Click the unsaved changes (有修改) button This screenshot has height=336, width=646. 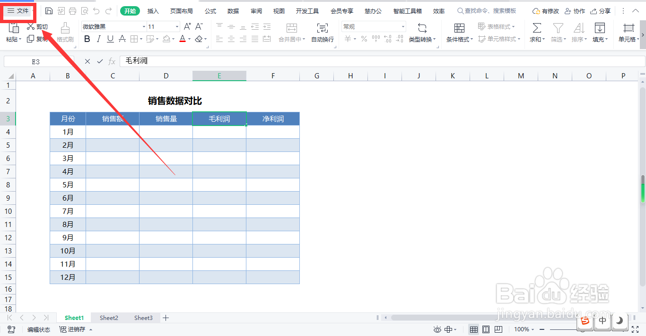pos(546,11)
